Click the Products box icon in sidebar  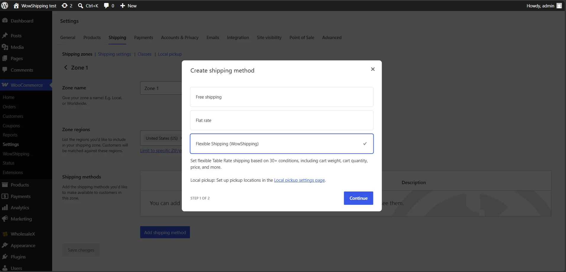pyautogui.click(x=5, y=185)
